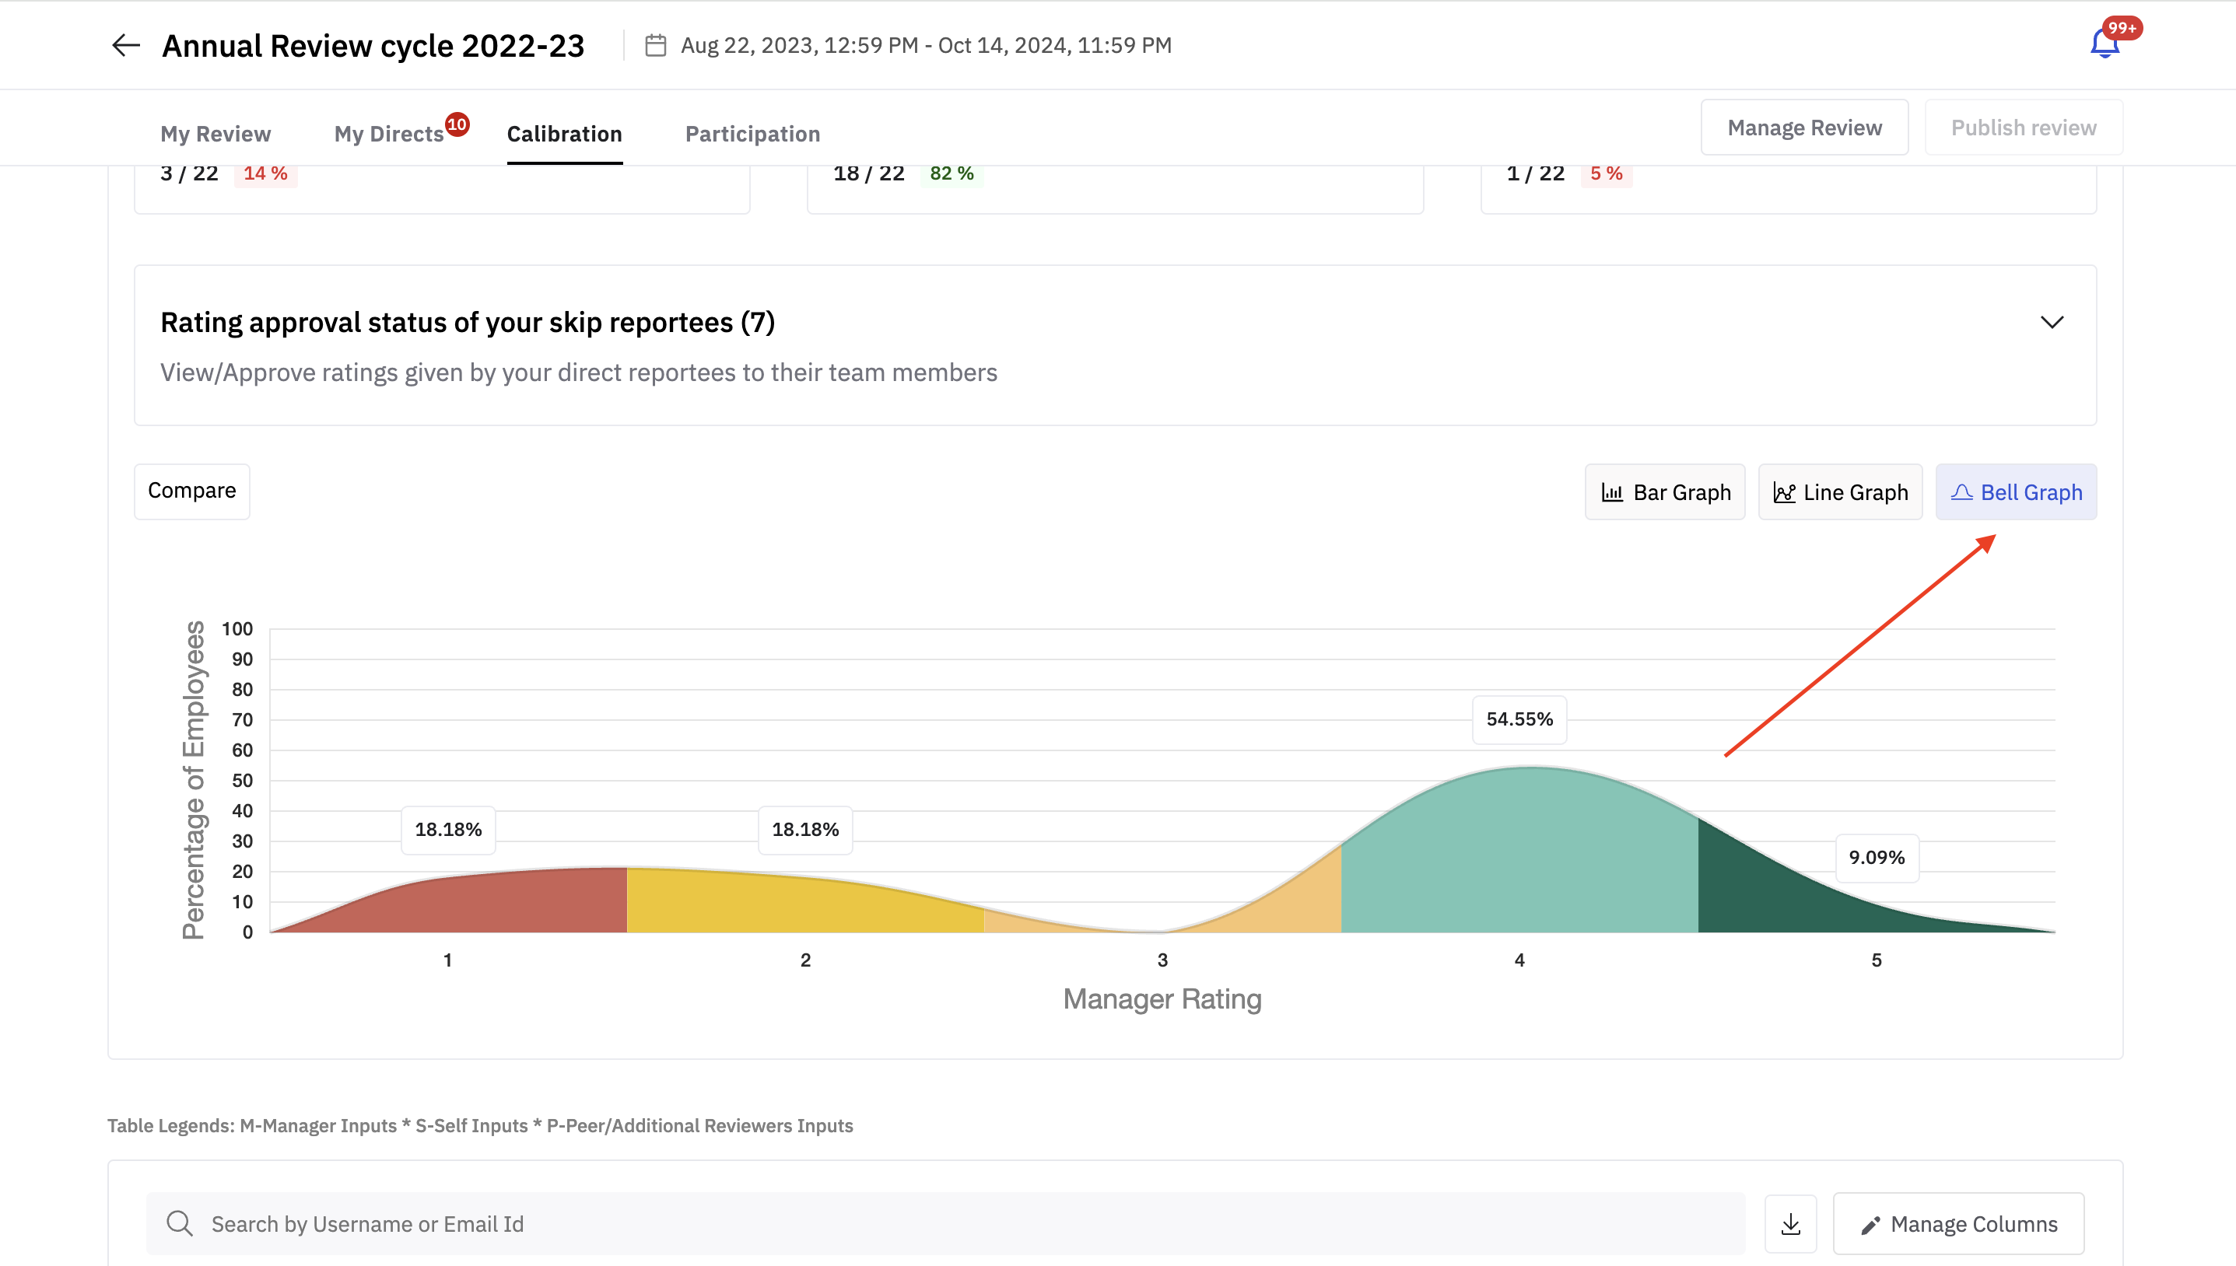2236x1266 pixels.
Task: Click the Compare button
Action: (x=191, y=491)
